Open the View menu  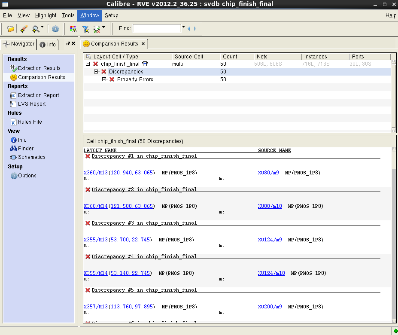tap(24, 15)
